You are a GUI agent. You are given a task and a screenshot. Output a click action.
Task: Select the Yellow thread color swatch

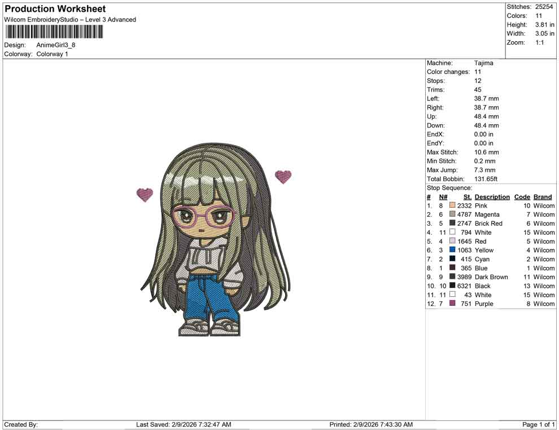tap(452, 250)
